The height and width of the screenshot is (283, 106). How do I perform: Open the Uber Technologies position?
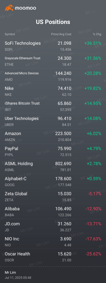pos(53,121)
